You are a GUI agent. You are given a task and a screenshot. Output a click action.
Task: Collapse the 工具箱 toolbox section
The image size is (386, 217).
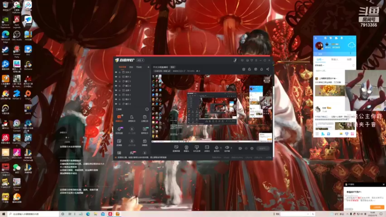[x=147, y=109]
